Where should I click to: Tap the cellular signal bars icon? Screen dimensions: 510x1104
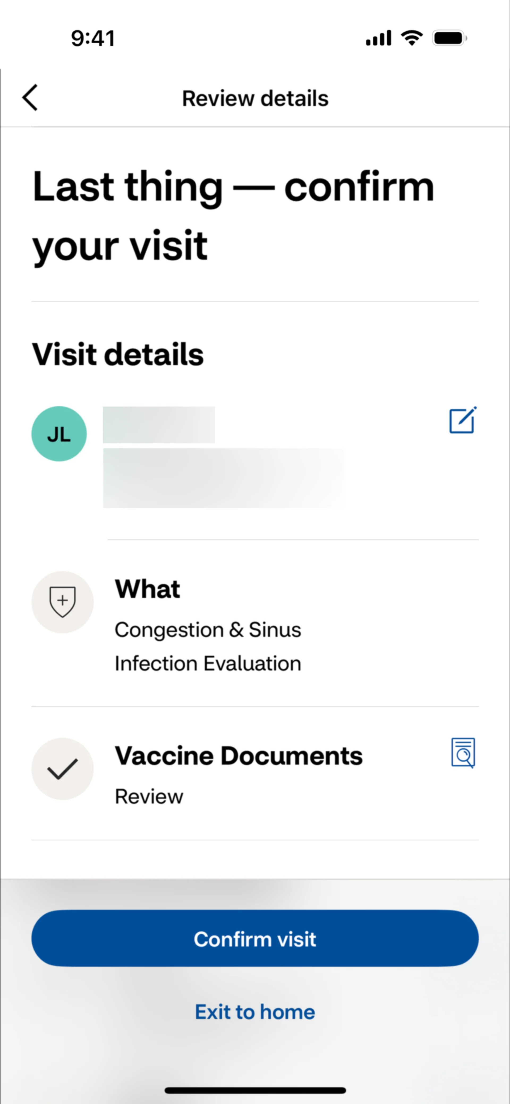coord(378,38)
